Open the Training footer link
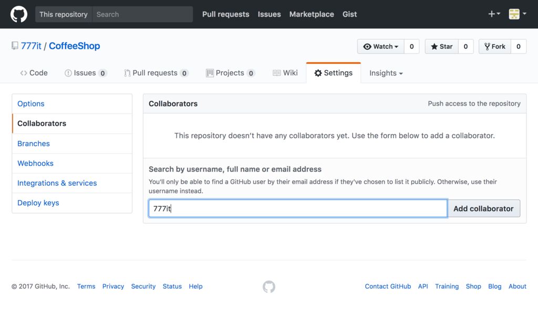The width and height of the screenshot is (538, 336). (x=447, y=286)
